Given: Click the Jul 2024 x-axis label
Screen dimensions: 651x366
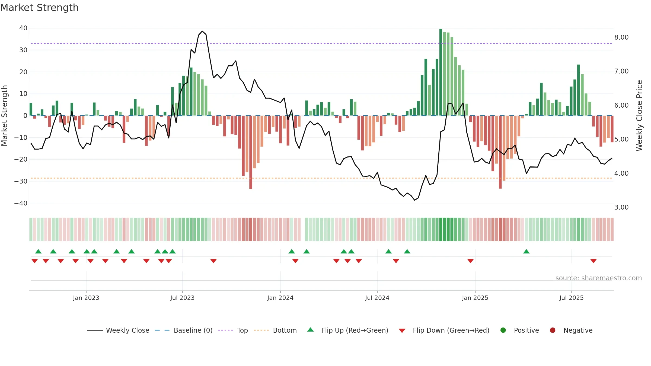Looking at the screenshot, I should (x=377, y=298).
